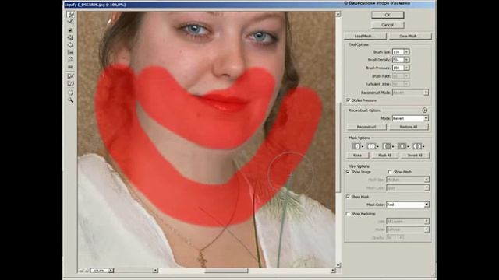The image size is (499, 280).
Task: Click Save Mesh button
Action: [x=410, y=37]
